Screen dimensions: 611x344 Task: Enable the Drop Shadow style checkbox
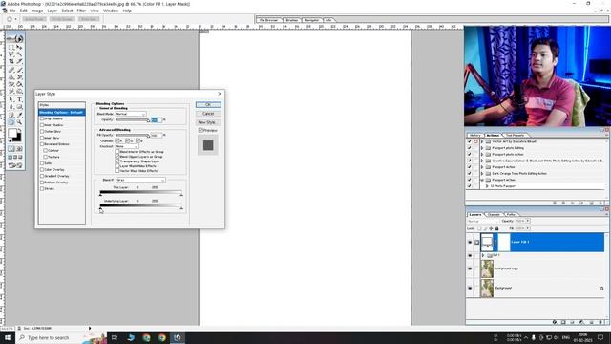(42, 118)
